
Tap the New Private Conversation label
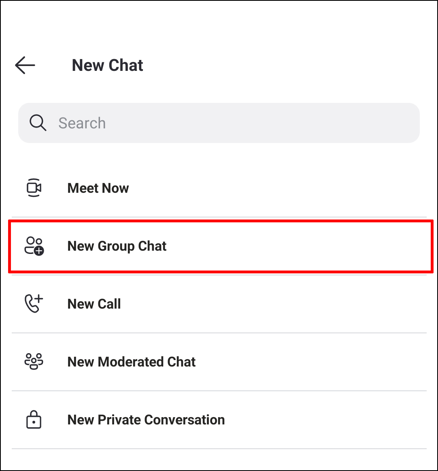[x=146, y=420]
